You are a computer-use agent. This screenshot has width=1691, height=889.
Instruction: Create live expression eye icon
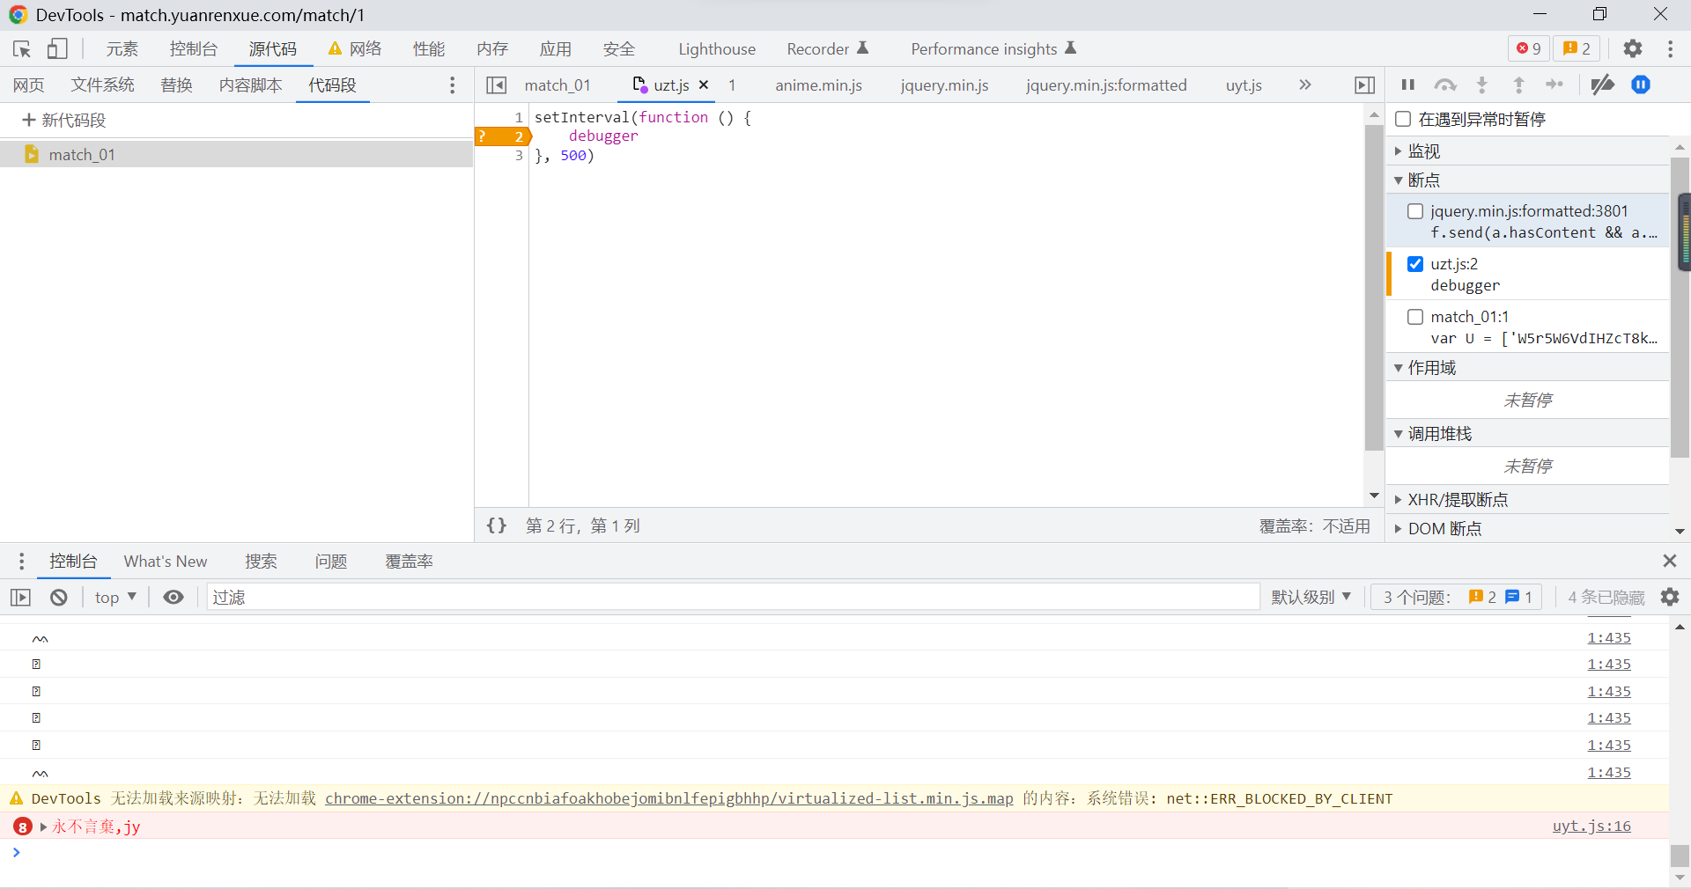174,598
